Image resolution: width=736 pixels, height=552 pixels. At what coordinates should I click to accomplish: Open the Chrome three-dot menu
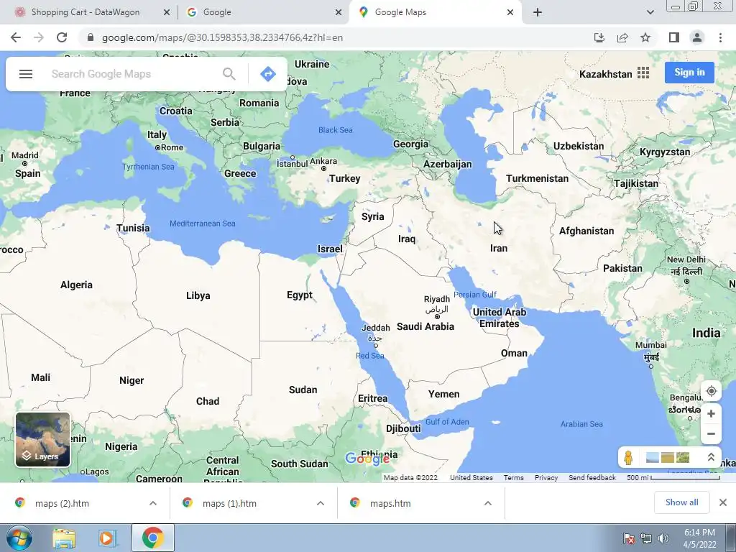tap(720, 37)
